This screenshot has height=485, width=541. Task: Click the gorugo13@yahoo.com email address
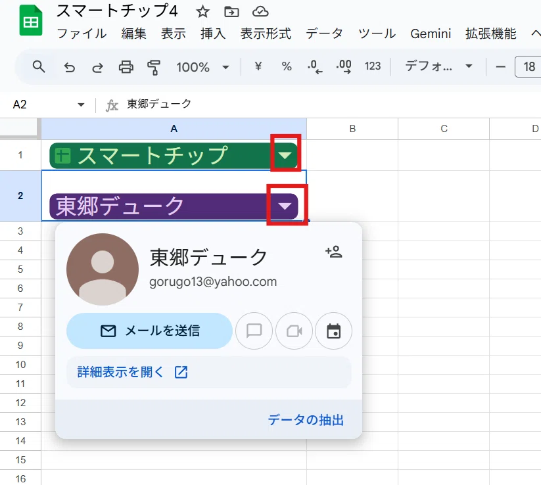pos(213,282)
